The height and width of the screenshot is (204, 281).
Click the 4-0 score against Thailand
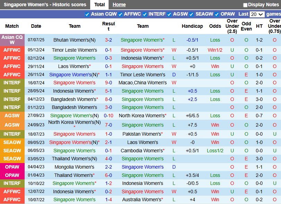[109, 159]
